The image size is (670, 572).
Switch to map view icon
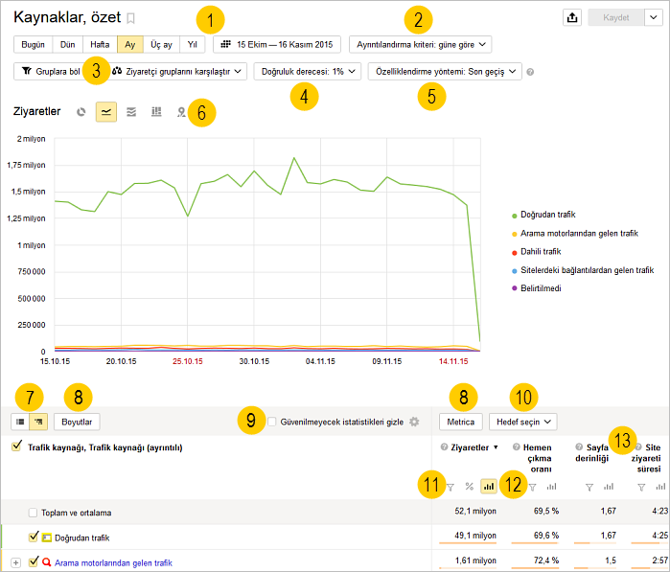tap(181, 112)
